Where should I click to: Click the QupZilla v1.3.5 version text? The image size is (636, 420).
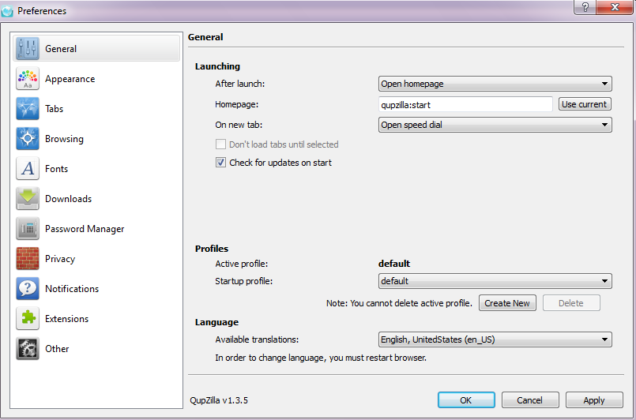coord(219,400)
